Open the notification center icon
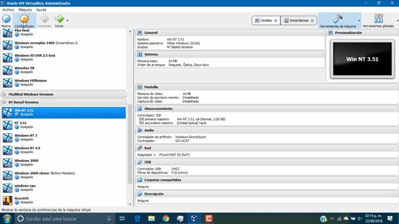The width and height of the screenshot is (399, 224). tap(390, 218)
